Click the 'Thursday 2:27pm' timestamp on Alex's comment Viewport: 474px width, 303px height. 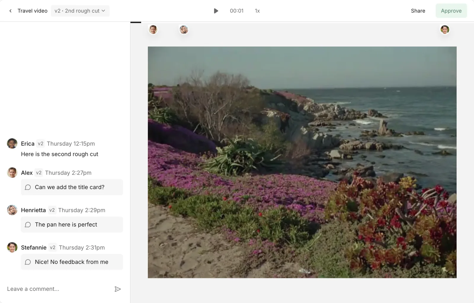pos(68,173)
